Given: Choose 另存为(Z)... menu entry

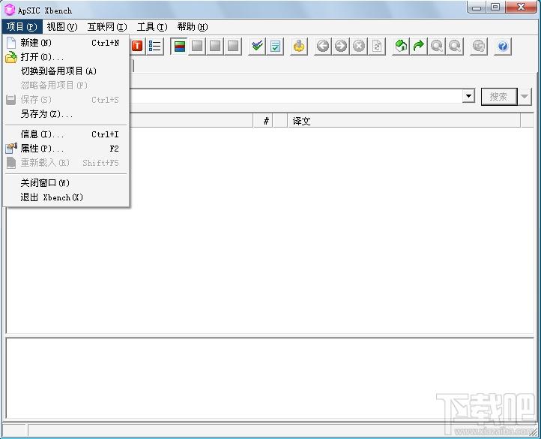Looking at the screenshot, I should click(x=66, y=114).
